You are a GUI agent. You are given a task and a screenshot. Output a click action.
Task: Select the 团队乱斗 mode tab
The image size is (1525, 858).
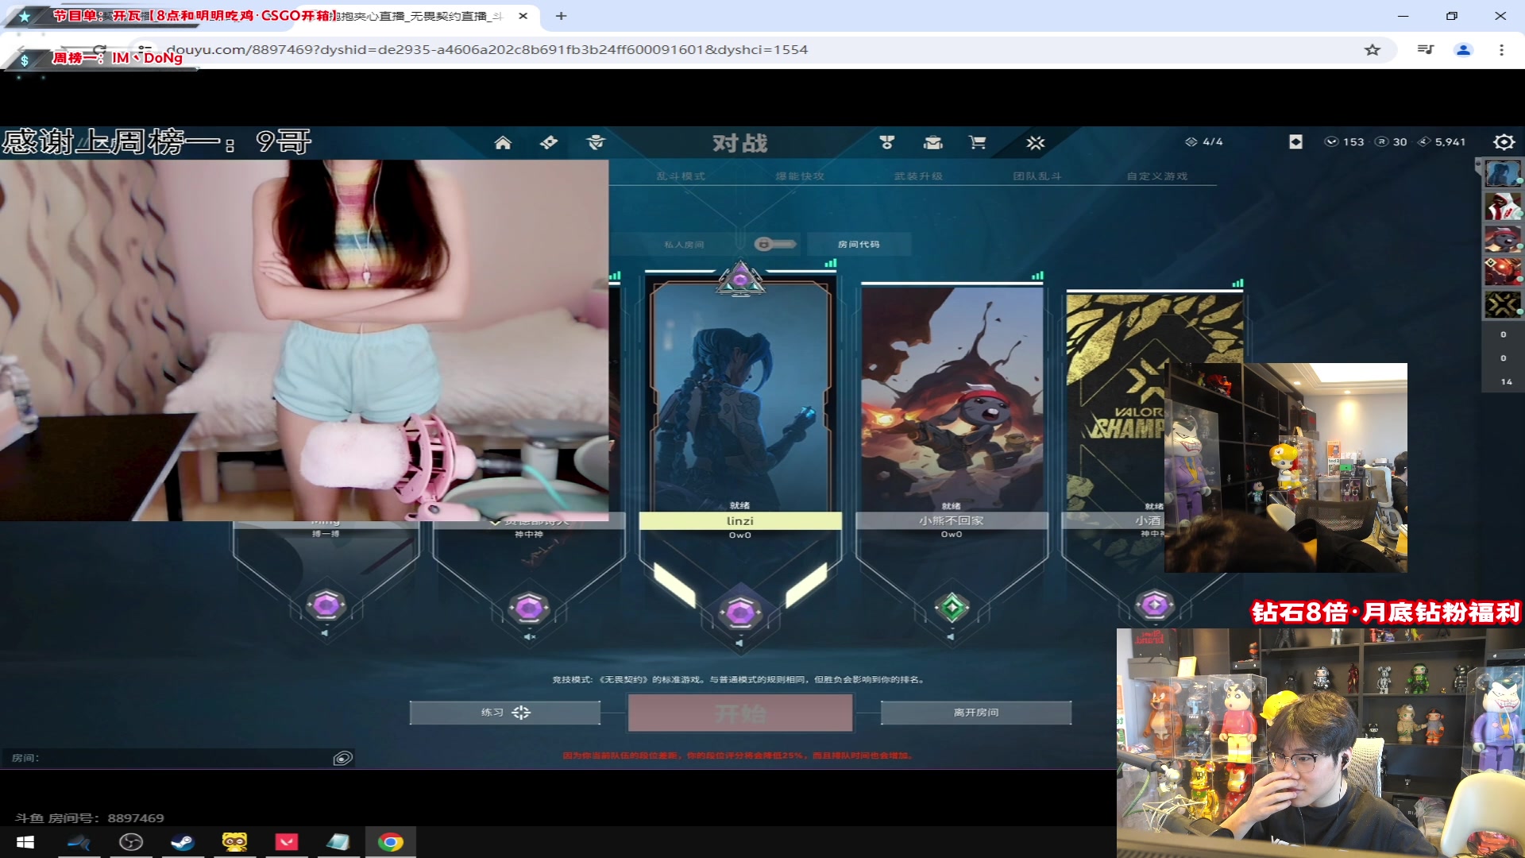coord(1037,176)
